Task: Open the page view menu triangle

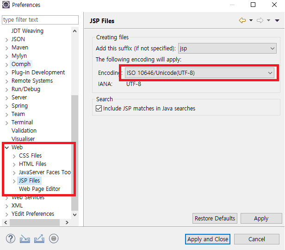Action: 277,20
